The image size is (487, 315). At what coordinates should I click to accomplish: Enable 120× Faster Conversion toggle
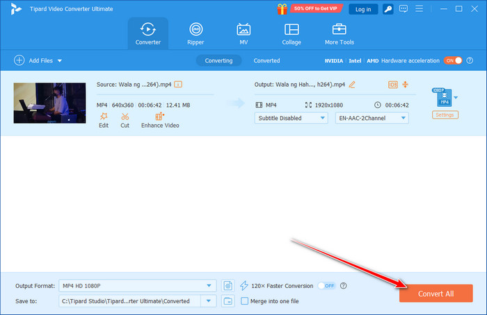(326, 285)
